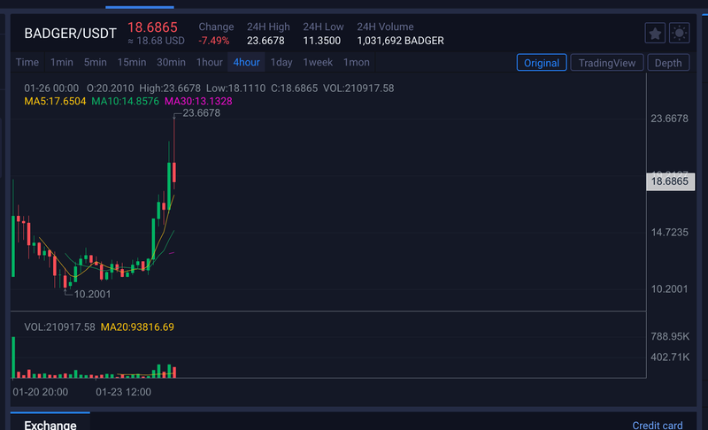Switch to TradingView chart
Screen dimensions: 708x430
coord(607,63)
